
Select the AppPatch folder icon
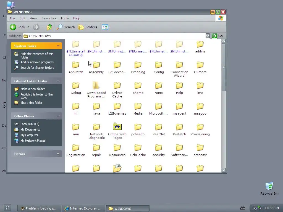click(76, 65)
